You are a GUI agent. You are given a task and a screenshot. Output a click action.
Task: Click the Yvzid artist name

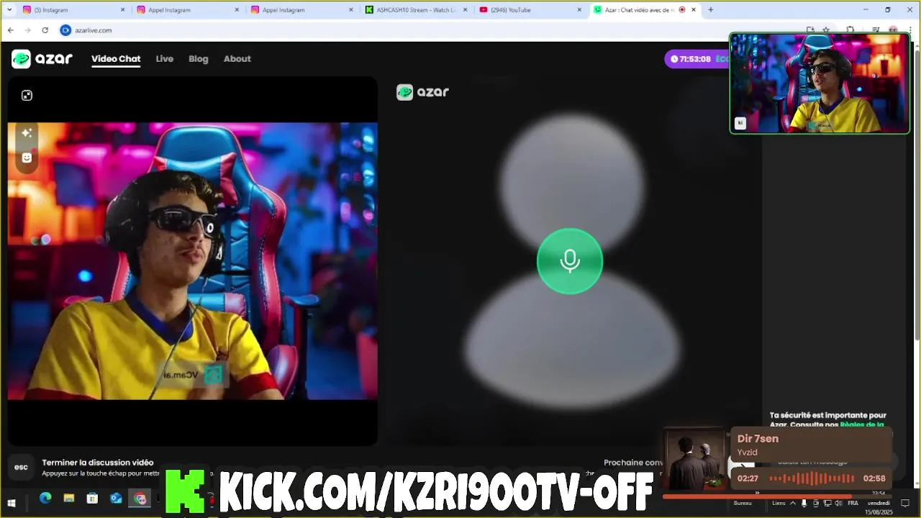(x=747, y=453)
